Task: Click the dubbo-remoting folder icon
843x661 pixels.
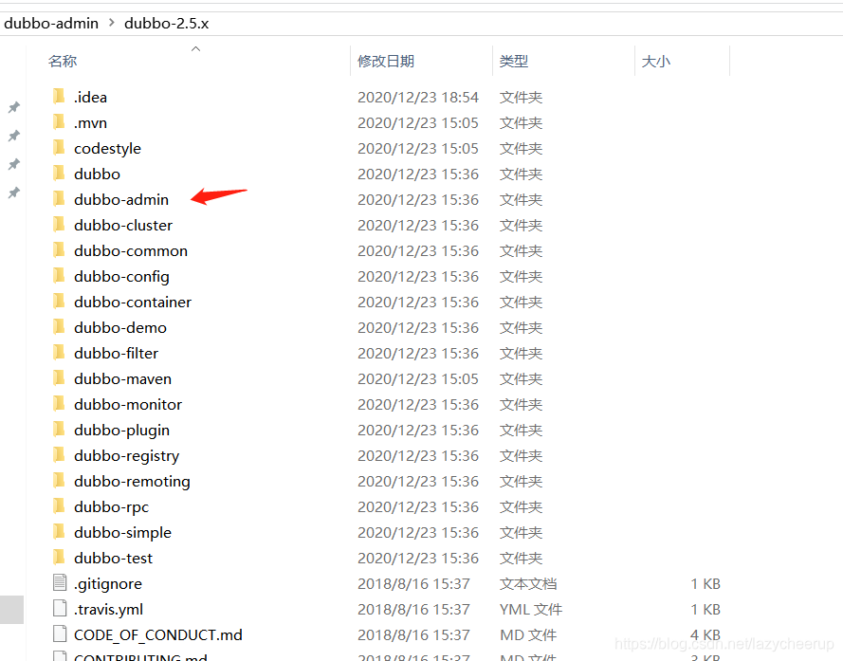Action: pos(59,481)
